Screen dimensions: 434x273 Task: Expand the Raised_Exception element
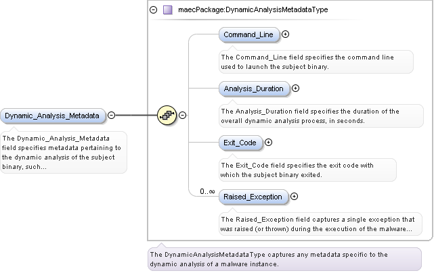pos(294,196)
